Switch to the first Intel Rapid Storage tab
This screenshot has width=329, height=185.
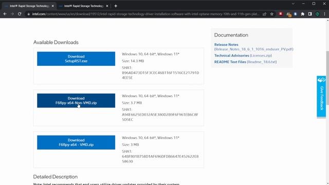29,6
